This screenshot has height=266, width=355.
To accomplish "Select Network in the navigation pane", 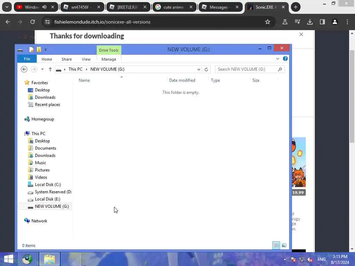I will point(39,221).
